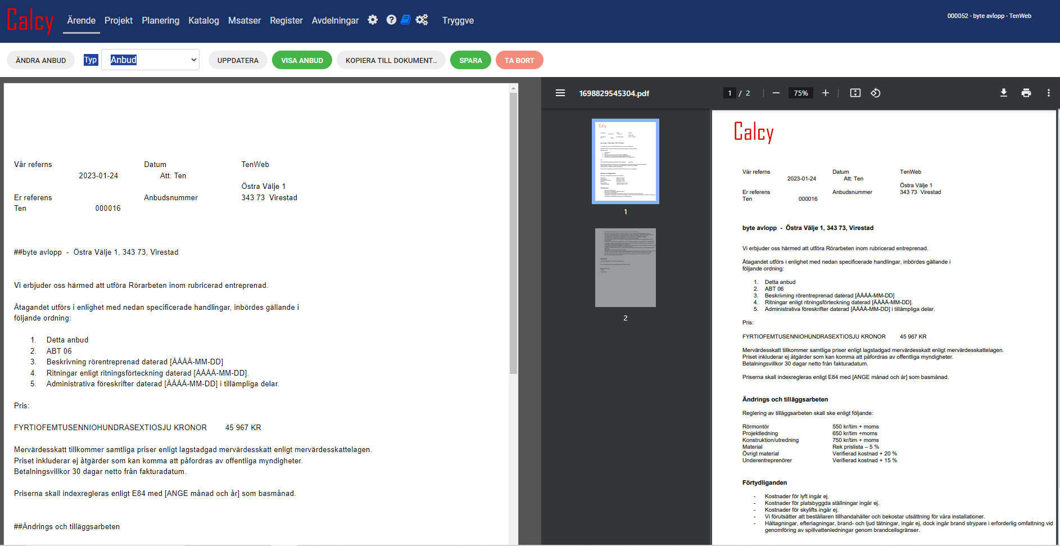This screenshot has width=1060, height=546.
Task: Zoom in the PDF with plus icon
Action: (825, 93)
